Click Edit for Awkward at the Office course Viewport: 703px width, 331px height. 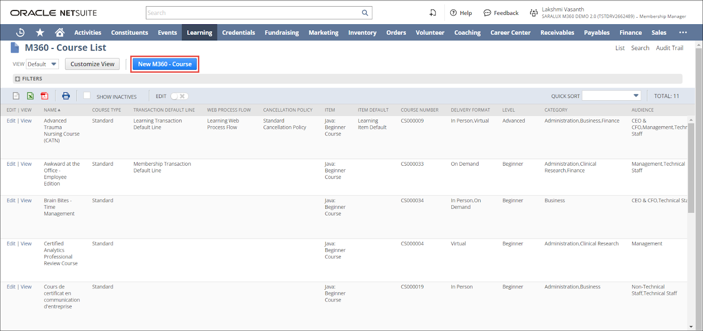pyautogui.click(x=11, y=164)
